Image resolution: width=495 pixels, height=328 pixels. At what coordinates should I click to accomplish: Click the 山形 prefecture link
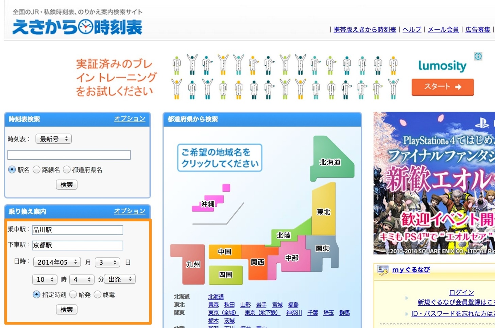[245, 305]
